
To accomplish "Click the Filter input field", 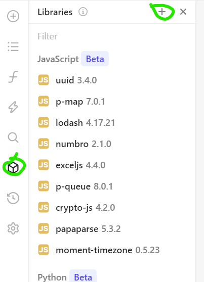I will [x=112, y=36].
